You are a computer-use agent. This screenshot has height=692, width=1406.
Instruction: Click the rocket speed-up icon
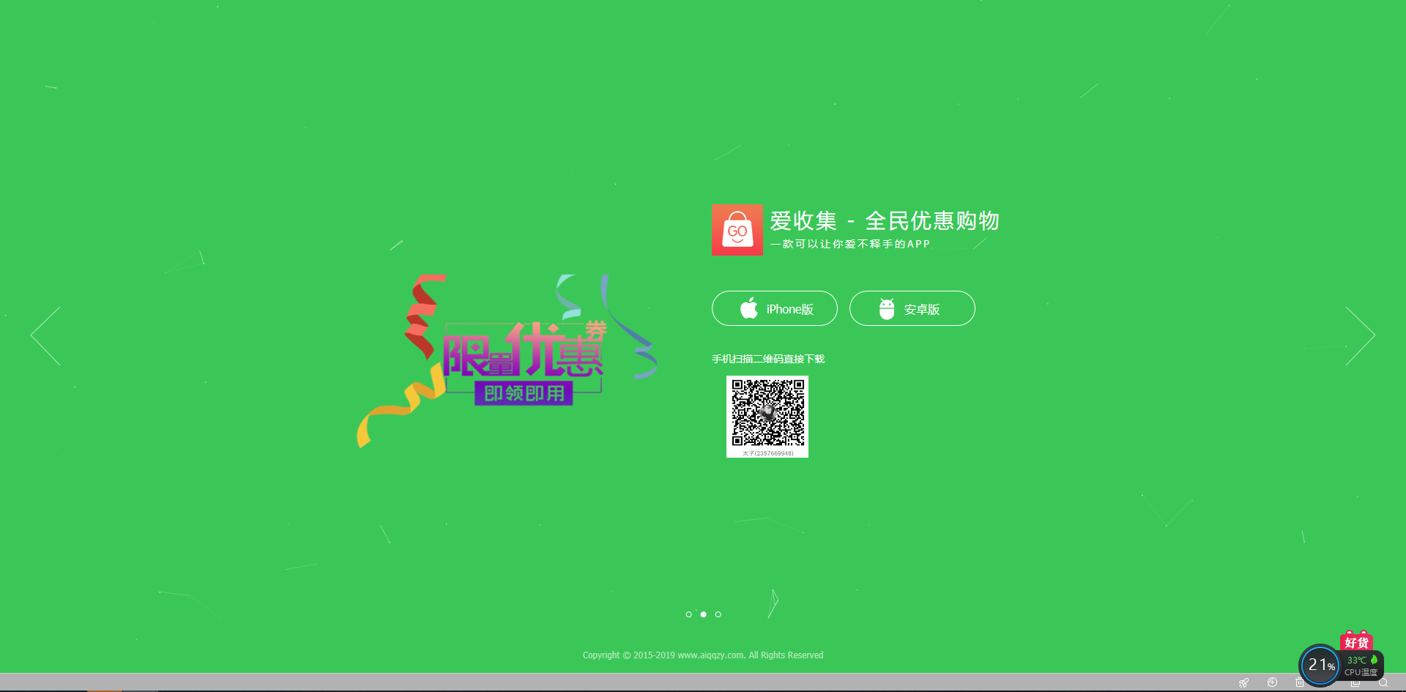[1243, 683]
